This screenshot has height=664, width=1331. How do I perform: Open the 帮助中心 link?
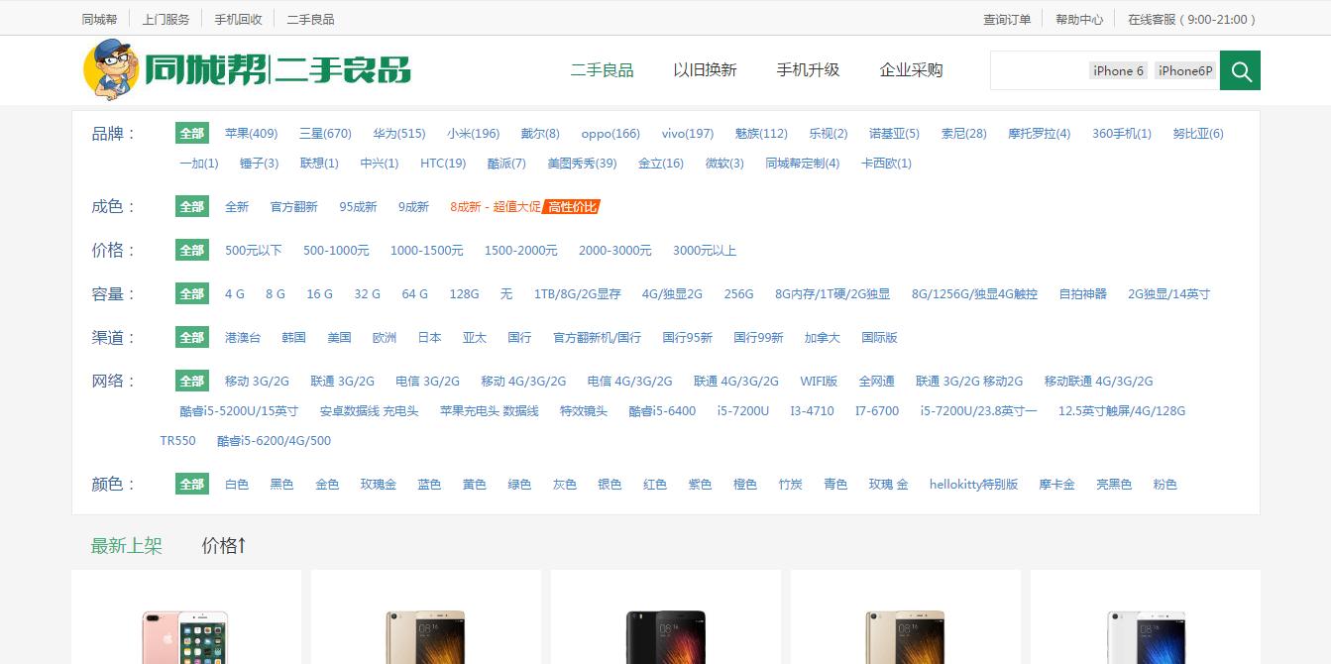[1079, 17]
